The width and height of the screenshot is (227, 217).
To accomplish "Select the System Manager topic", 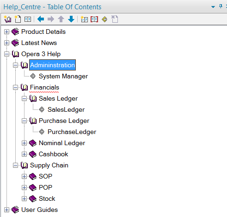I will [x=63, y=76].
